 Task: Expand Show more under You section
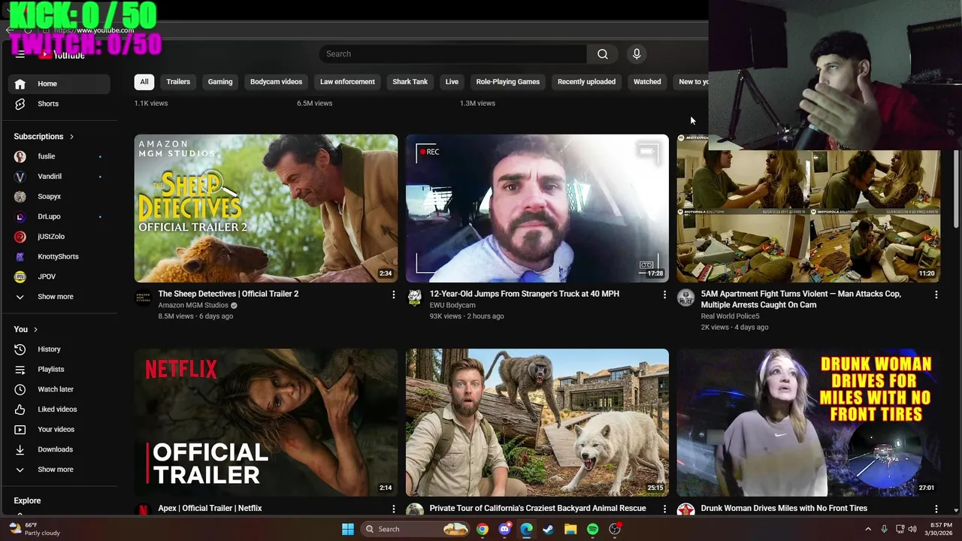pos(60,470)
